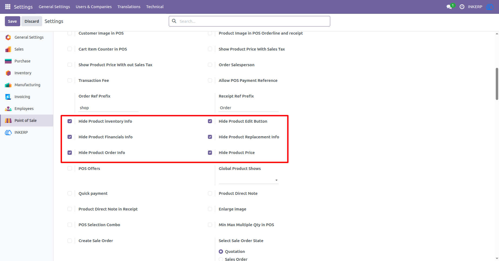Click the vertical scrollbar thumb
The width and height of the screenshot is (499, 261).
click(x=497, y=84)
